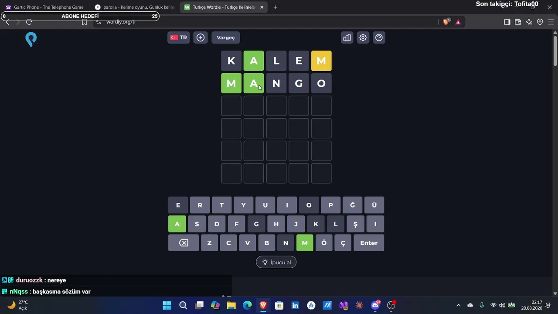The image size is (558, 314).
Task: Open Windows taskbar search
Action: click(x=183, y=305)
